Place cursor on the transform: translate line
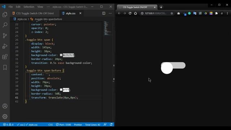Viewport: 231px width, 130px height. pyautogui.click(x=55, y=97)
